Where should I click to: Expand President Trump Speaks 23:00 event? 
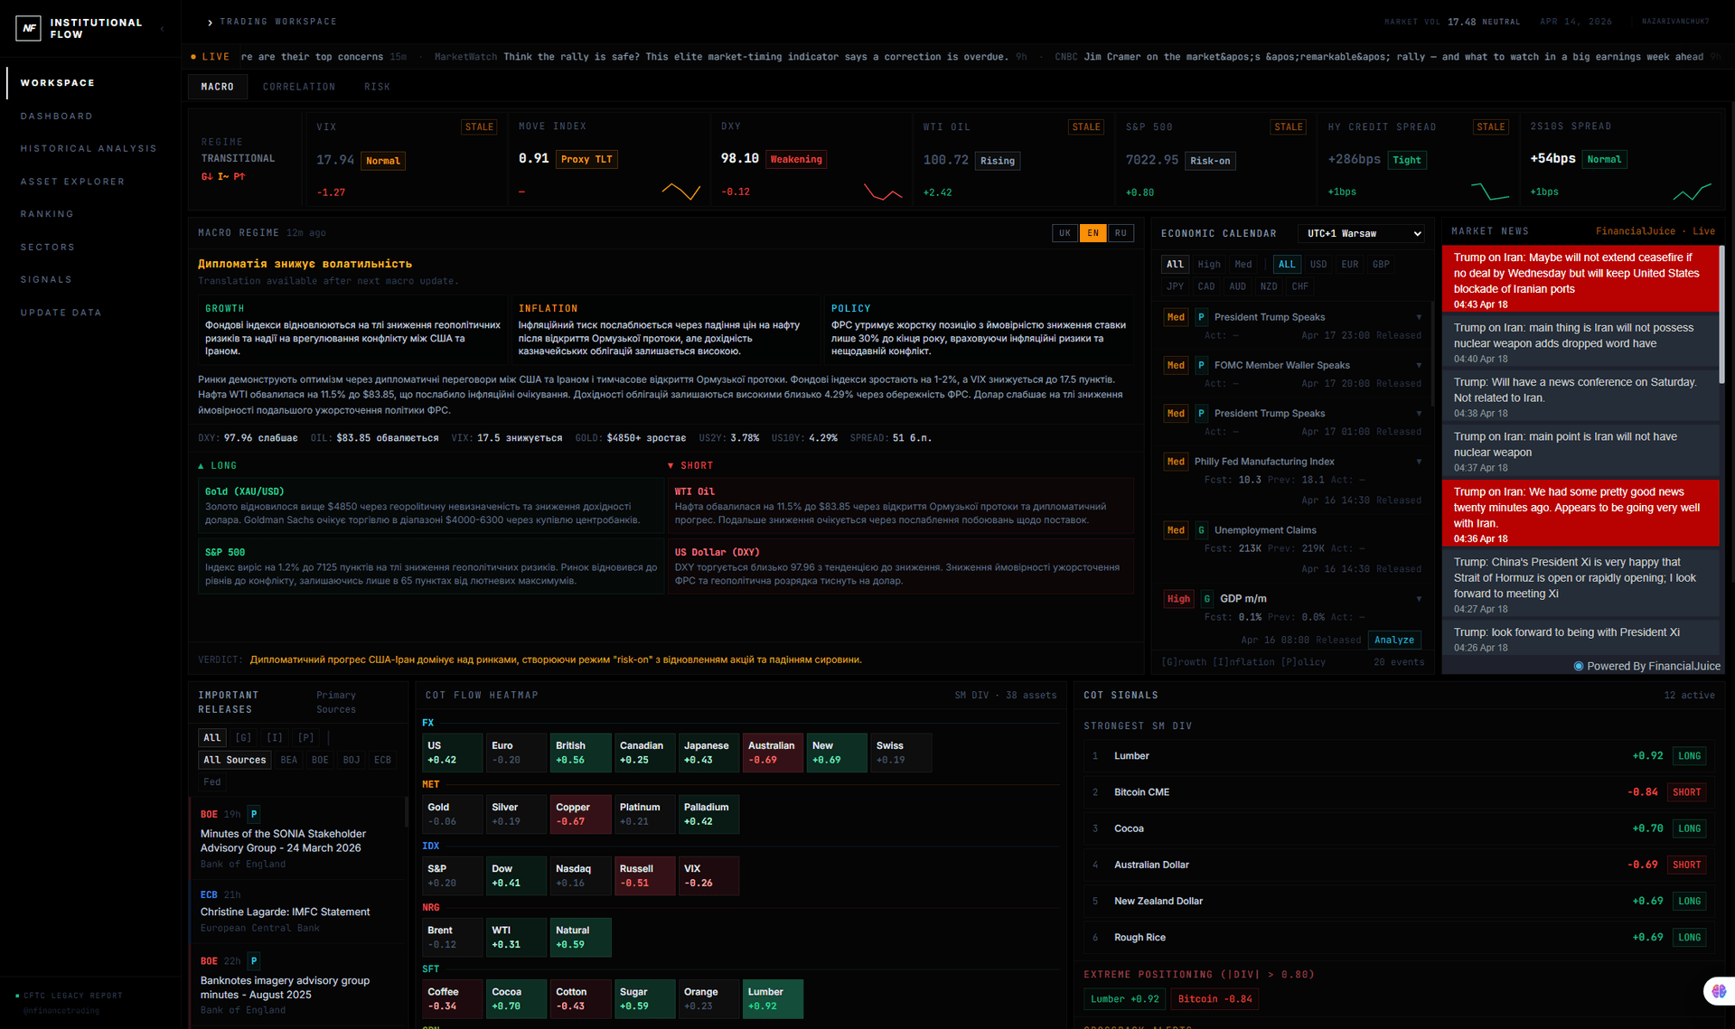[x=1419, y=317]
